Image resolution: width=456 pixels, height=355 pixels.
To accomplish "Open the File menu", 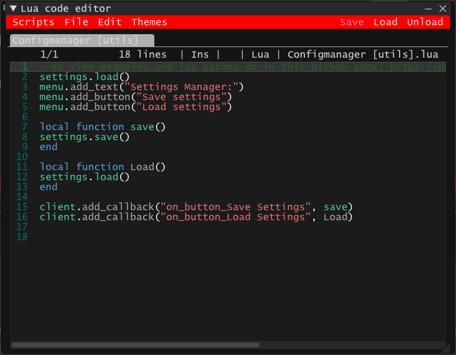I will click(76, 22).
